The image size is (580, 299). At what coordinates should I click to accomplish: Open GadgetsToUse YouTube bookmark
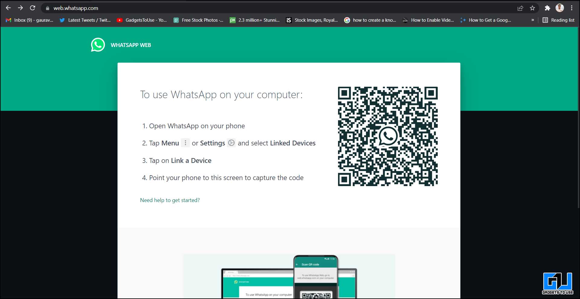[x=142, y=20]
